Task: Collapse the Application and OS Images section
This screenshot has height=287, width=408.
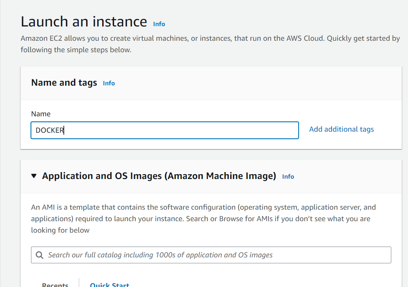Action: coord(34,176)
